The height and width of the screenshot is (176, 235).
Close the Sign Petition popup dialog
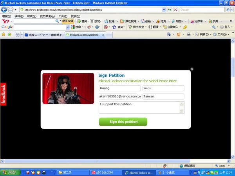tap(192, 69)
